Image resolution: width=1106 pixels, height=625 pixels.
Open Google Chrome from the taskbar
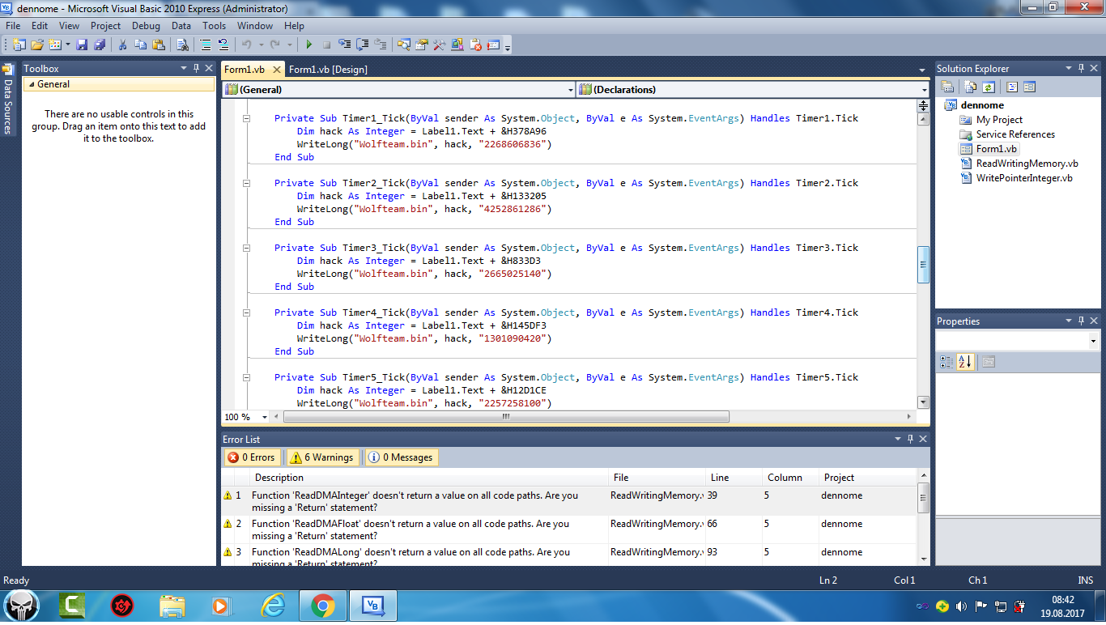pyautogui.click(x=322, y=605)
